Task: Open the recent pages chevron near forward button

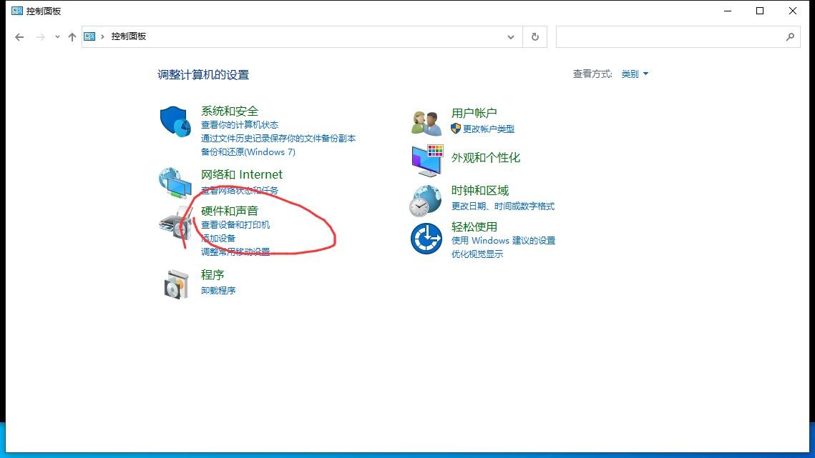Action: click(56, 36)
